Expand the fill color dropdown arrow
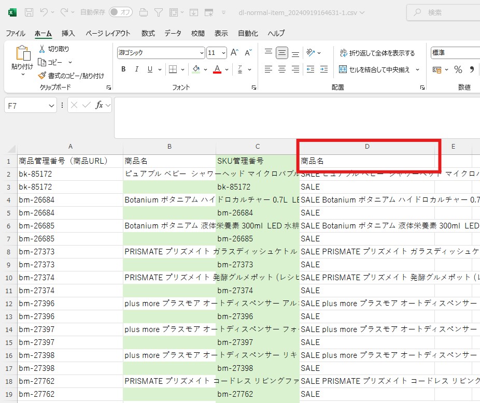 pyautogui.click(x=205, y=69)
